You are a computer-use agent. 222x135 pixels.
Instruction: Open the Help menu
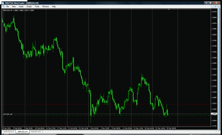click(54, 6)
